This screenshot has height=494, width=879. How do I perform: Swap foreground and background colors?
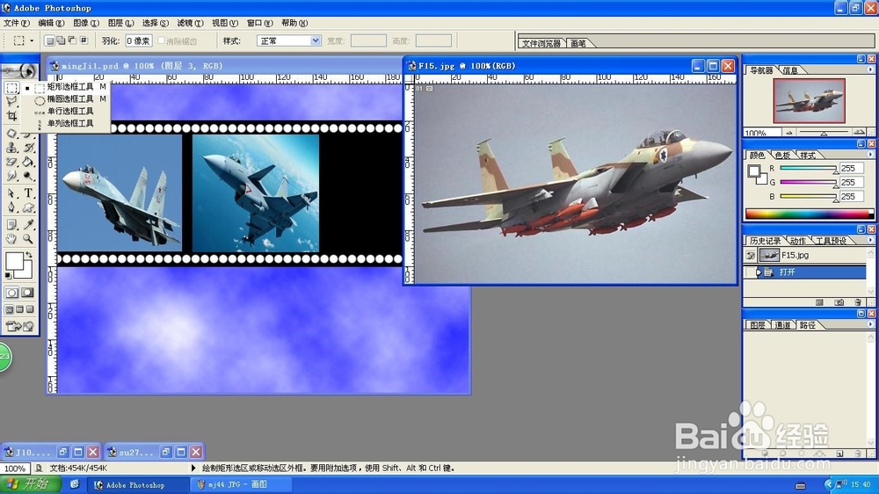pyautogui.click(x=29, y=255)
